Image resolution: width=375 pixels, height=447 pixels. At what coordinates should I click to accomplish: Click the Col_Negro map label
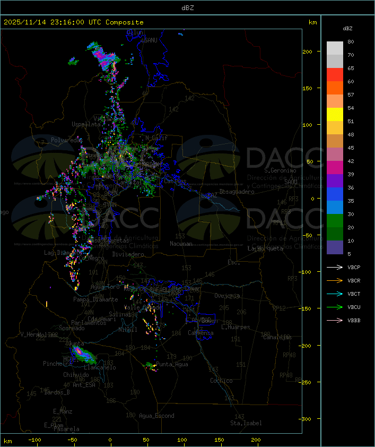91,259
